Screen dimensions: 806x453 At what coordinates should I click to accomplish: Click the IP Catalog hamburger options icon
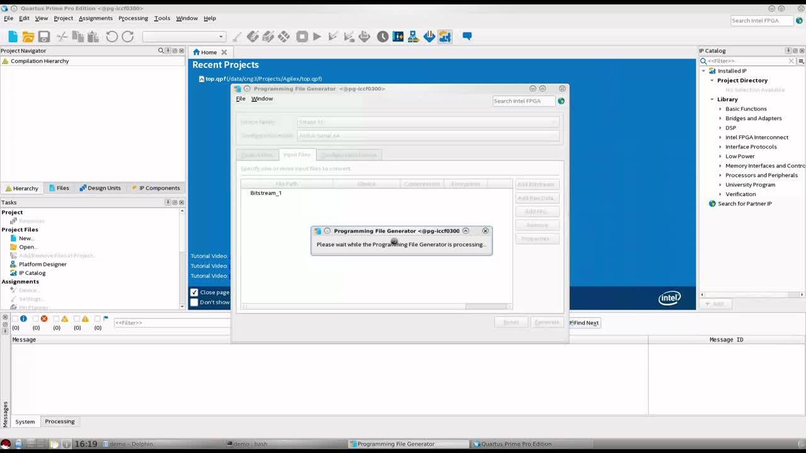coord(801,61)
